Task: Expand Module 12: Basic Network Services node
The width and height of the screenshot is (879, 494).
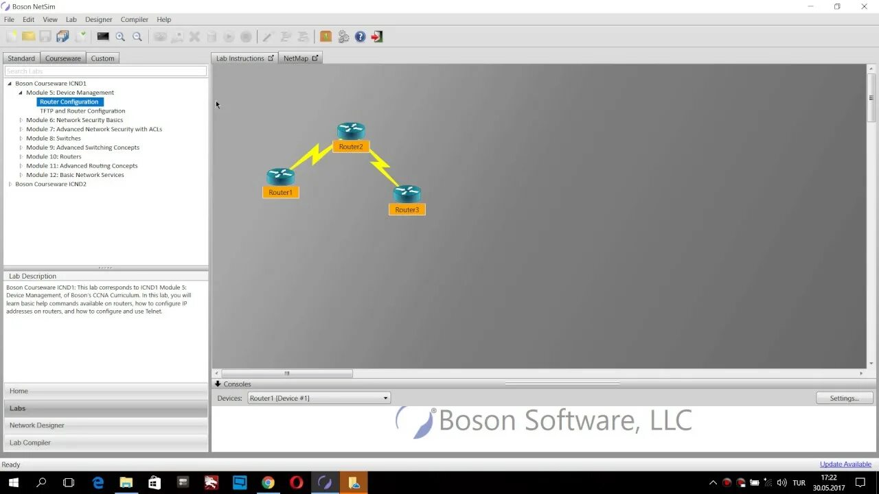Action: pos(21,175)
